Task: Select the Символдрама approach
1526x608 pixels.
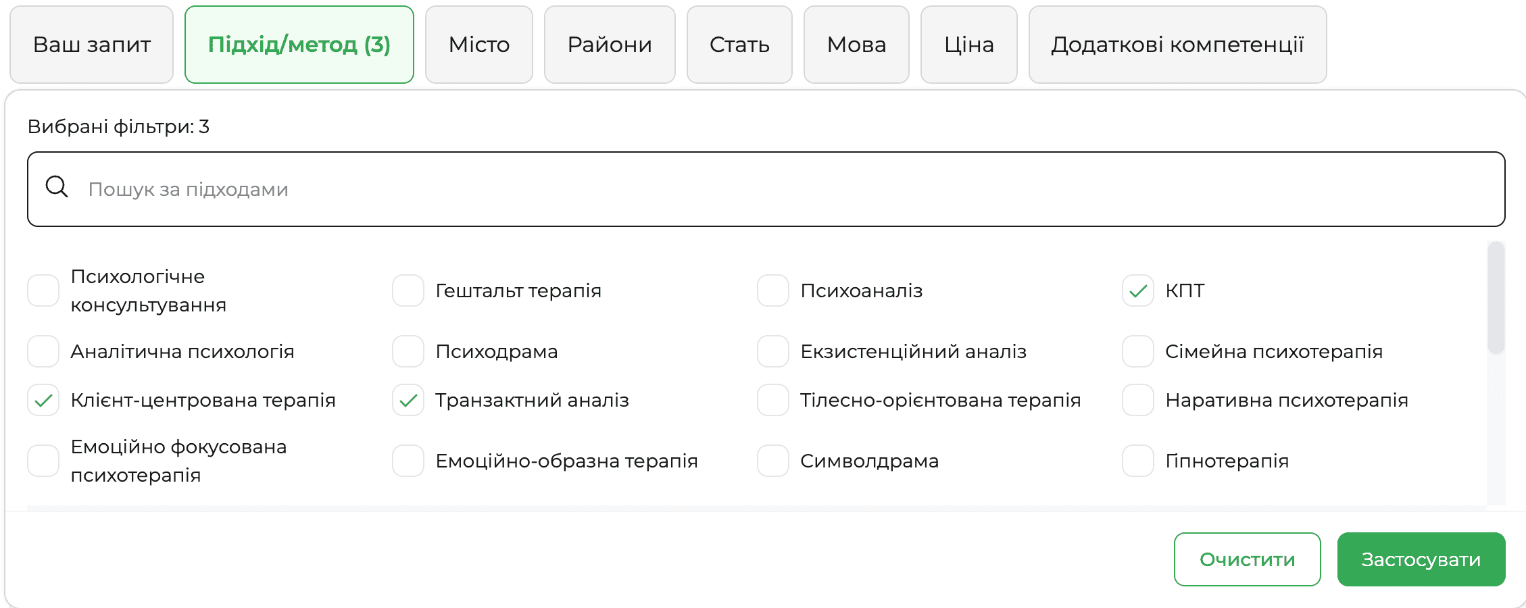Action: point(772,461)
